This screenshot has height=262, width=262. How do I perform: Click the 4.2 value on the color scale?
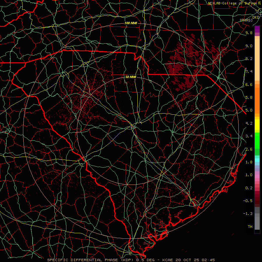pyautogui.click(x=249, y=123)
